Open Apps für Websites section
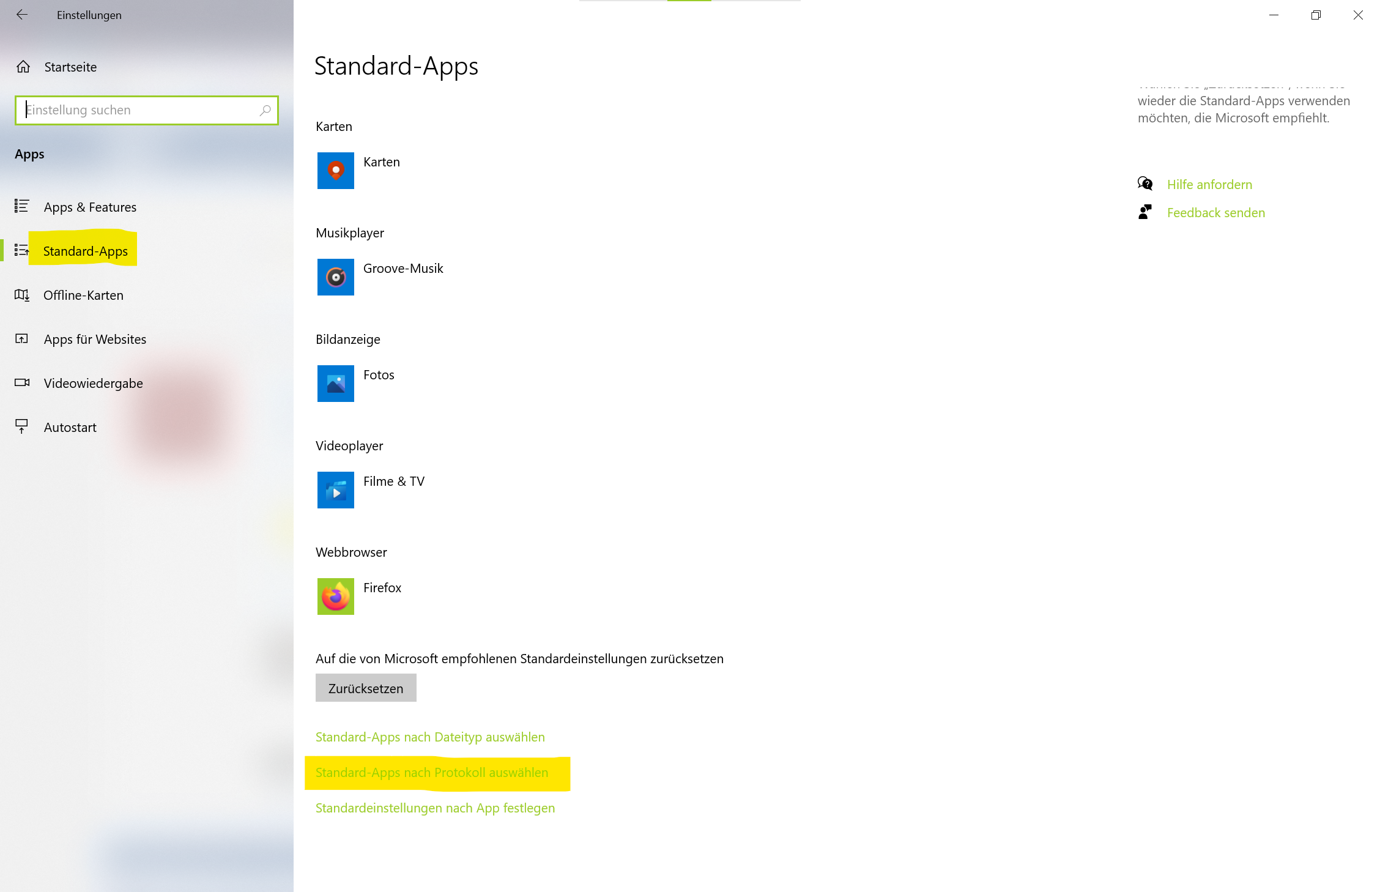1380x892 pixels. click(95, 340)
